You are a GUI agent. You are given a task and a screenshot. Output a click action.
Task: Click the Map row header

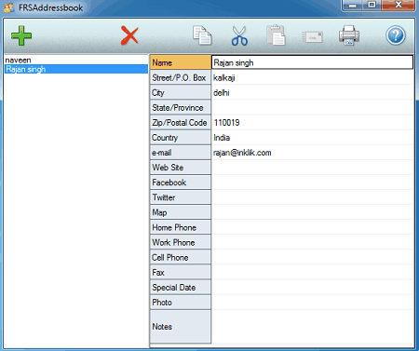[x=181, y=212]
